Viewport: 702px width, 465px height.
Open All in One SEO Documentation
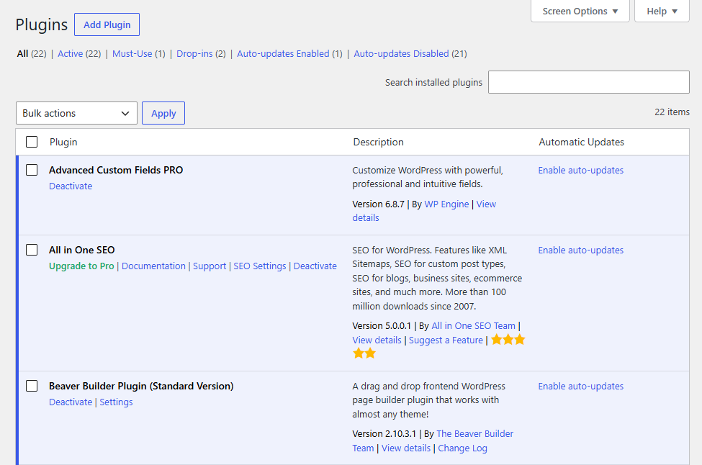(153, 266)
